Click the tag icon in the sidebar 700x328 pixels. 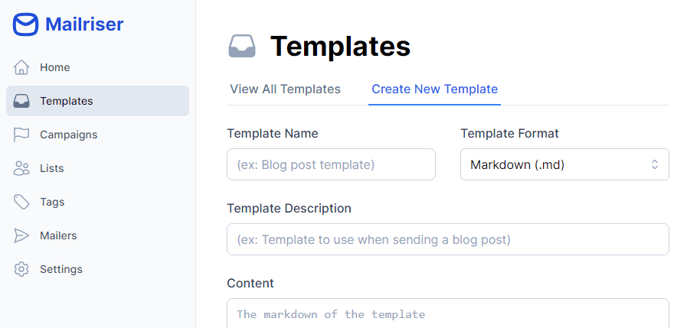21,202
